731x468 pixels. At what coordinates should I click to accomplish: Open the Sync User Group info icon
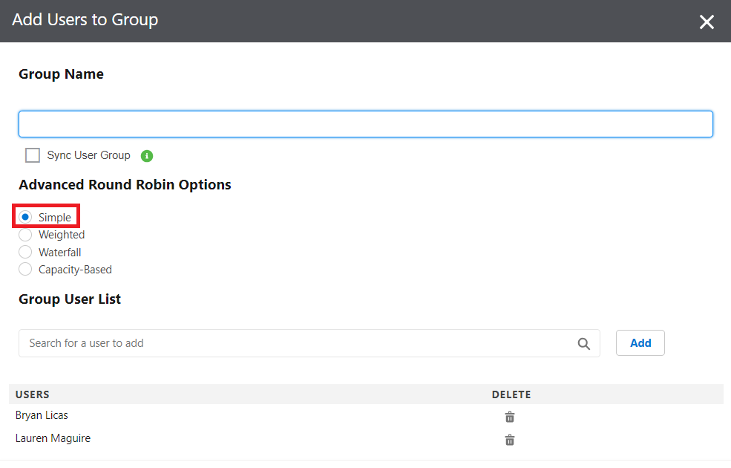click(x=147, y=156)
